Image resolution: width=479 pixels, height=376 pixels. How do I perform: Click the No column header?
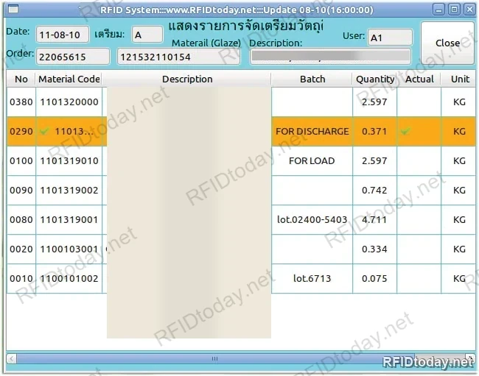tap(21, 79)
